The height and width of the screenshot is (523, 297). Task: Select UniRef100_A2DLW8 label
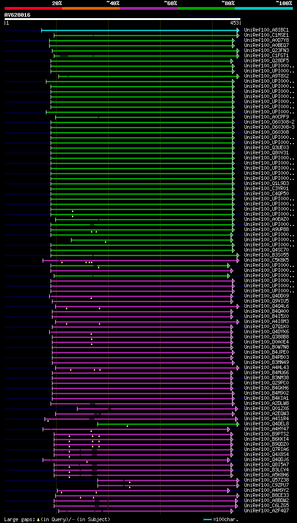pos(266,403)
